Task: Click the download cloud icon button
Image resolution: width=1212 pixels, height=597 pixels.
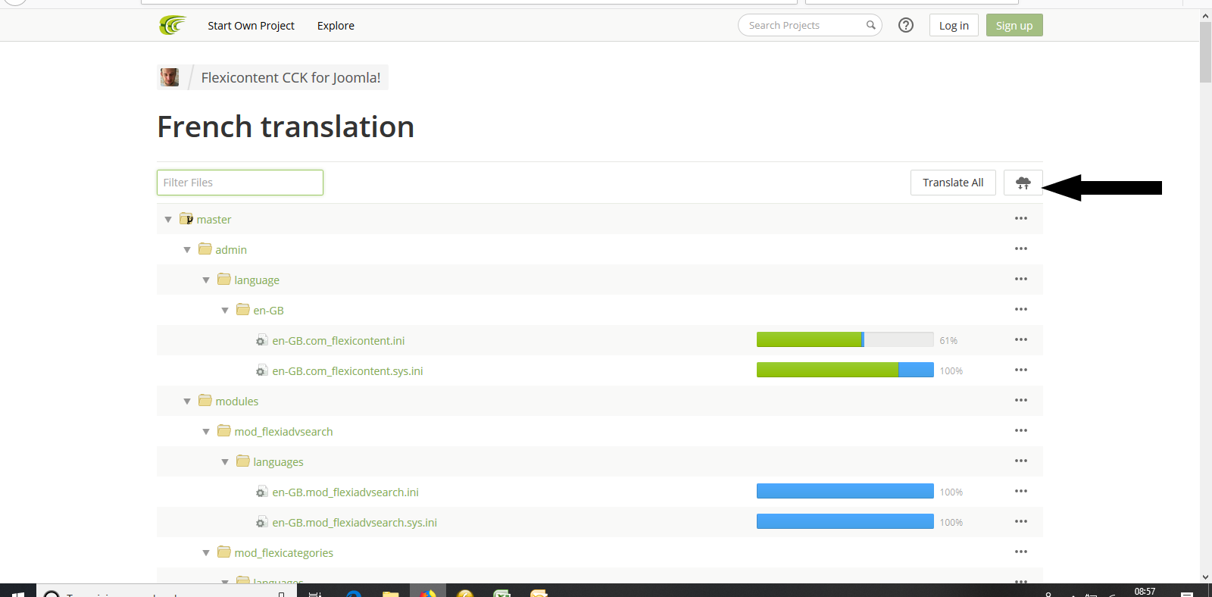Action: [x=1023, y=183]
